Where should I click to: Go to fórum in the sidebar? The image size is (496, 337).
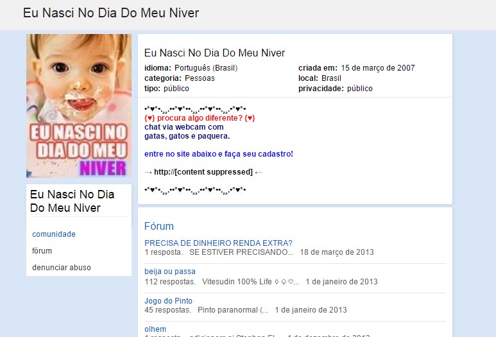(42, 251)
